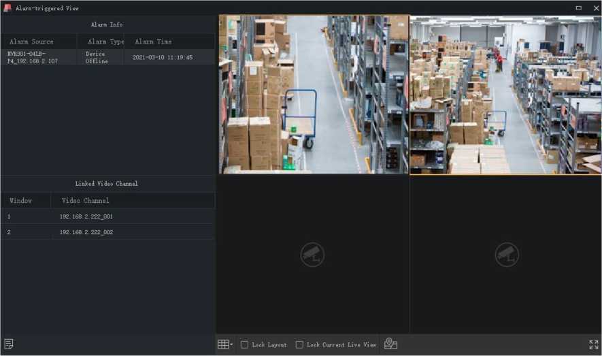Click the empty camera icon in bottom-right video pane
Viewport: 602px width, 356px height.
pos(506,255)
